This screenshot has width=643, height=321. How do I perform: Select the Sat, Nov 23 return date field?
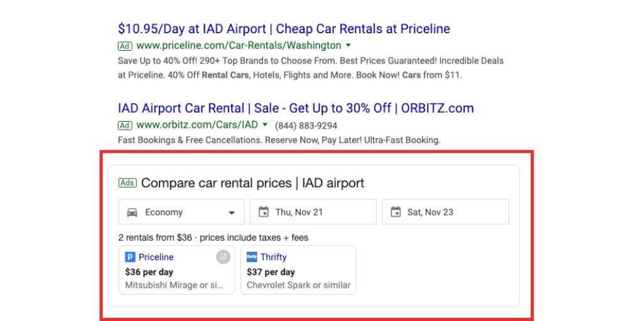coord(445,212)
